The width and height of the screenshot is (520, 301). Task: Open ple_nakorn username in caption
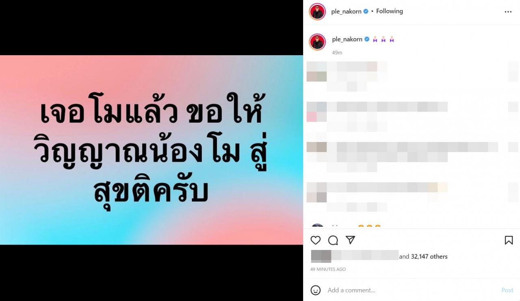tap(347, 39)
